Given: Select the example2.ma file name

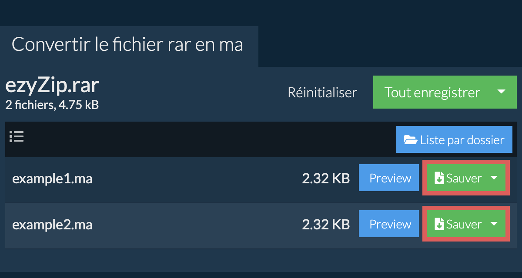Looking at the screenshot, I should 52,225.
